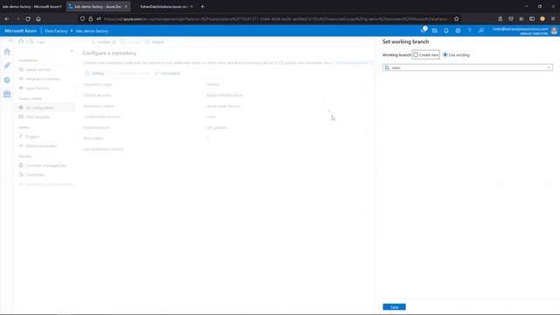Image resolution: width=560 pixels, height=315 pixels.
Task: Open the Firefox library icon
Action: [521, 18]
